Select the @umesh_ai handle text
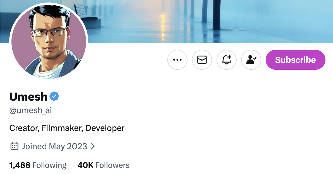The width and height of the screenshot is (333, 174). [30, 111]
